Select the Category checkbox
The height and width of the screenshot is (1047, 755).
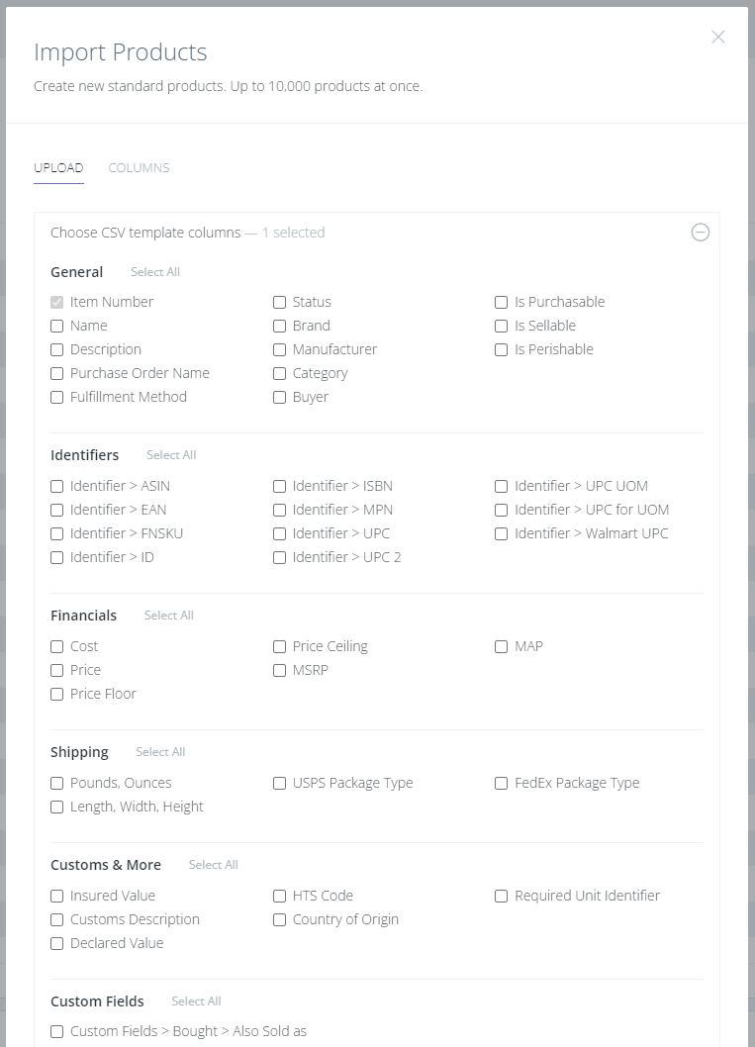[280, 373]
